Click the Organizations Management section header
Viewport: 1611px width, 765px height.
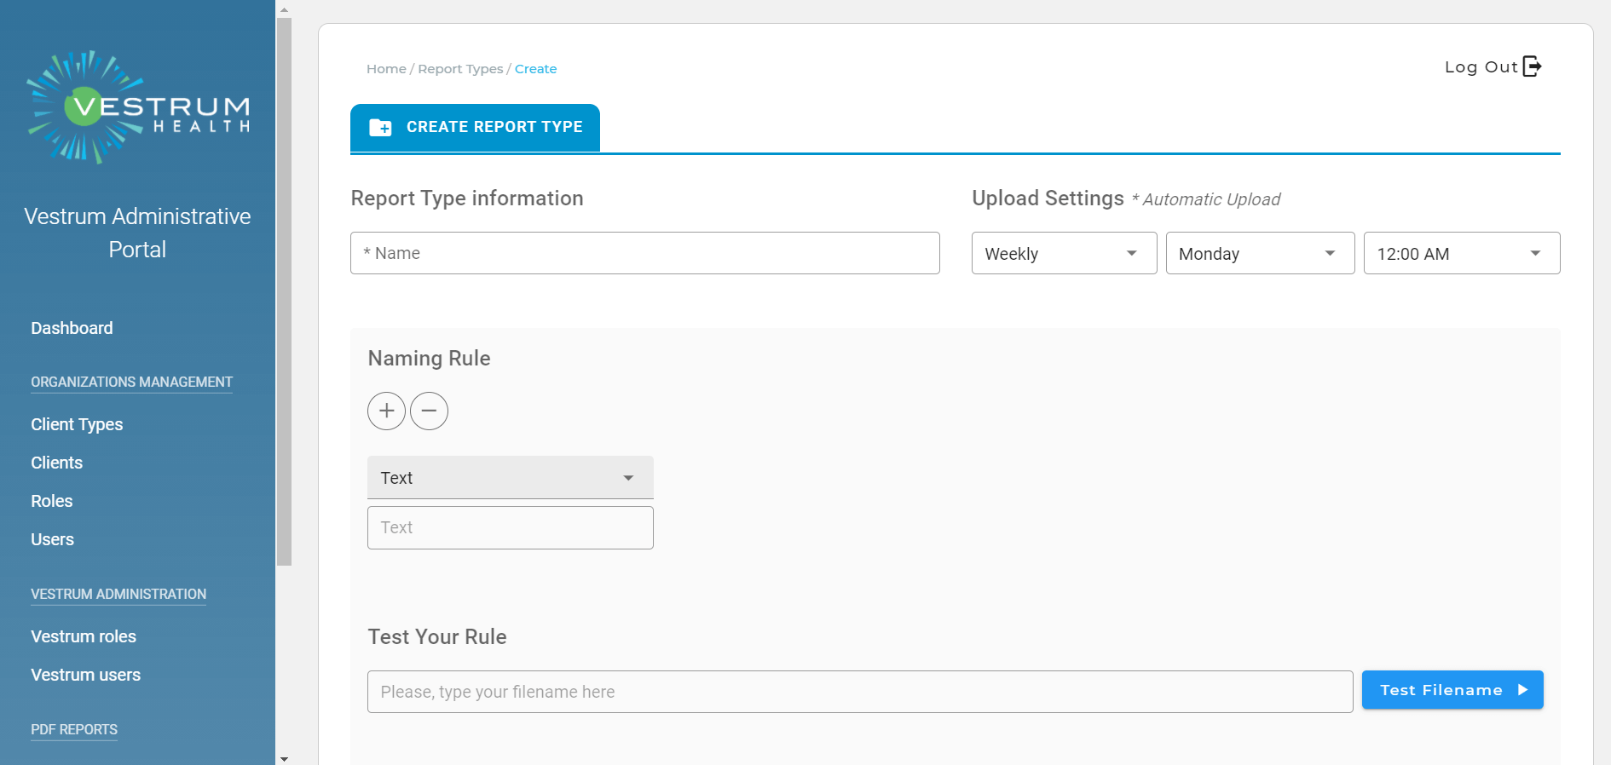(x=131, y=382)
